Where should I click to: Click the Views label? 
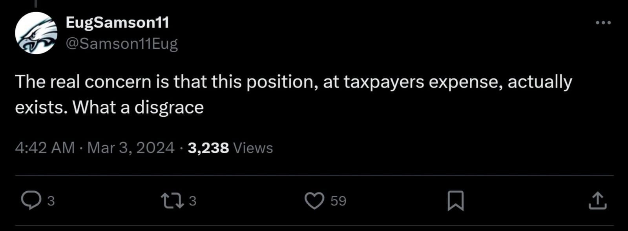[x=253, y=148]
